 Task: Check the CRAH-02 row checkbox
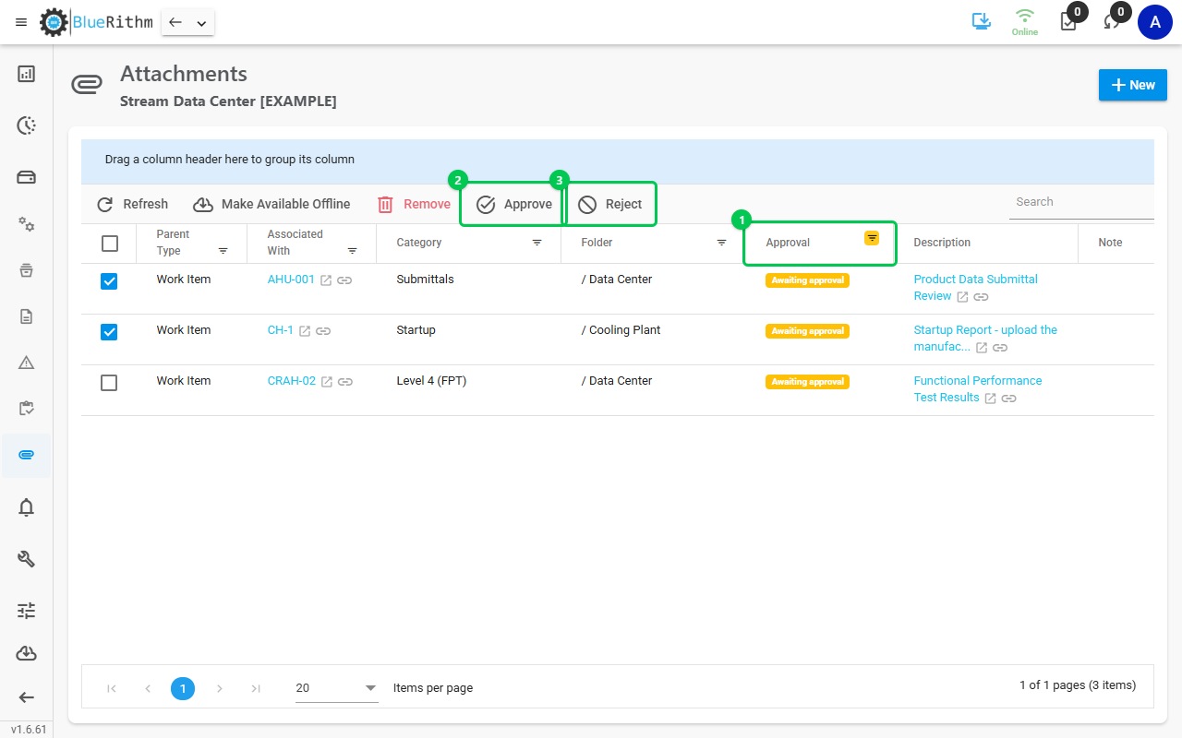click(x=109, y=383)
